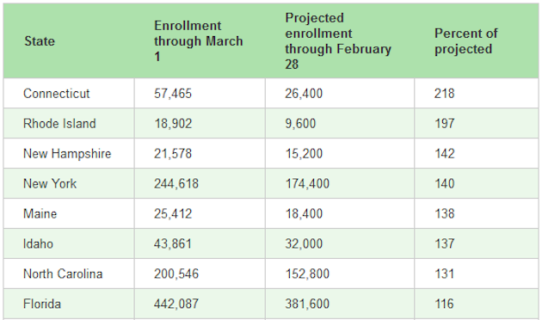
Task: Click Florida's projected enrollment 381,600
Action: 307,305
